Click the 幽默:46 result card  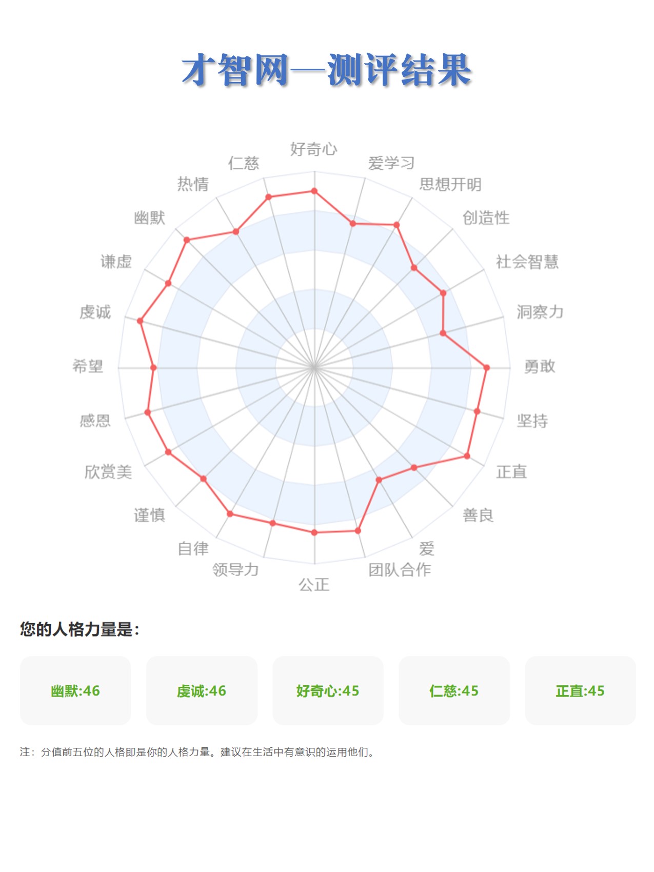tap(75, 690)
